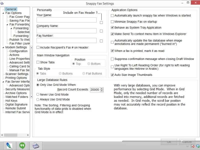Check include Company Name on fax header
Viewport: 200px width, 150px height.
101,31
